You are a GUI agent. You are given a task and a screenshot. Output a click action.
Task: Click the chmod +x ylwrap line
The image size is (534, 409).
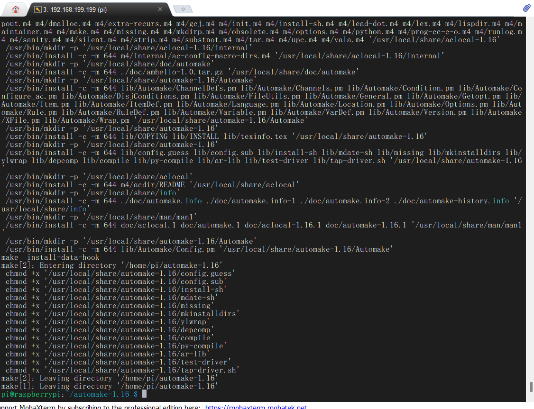point(108,321)
